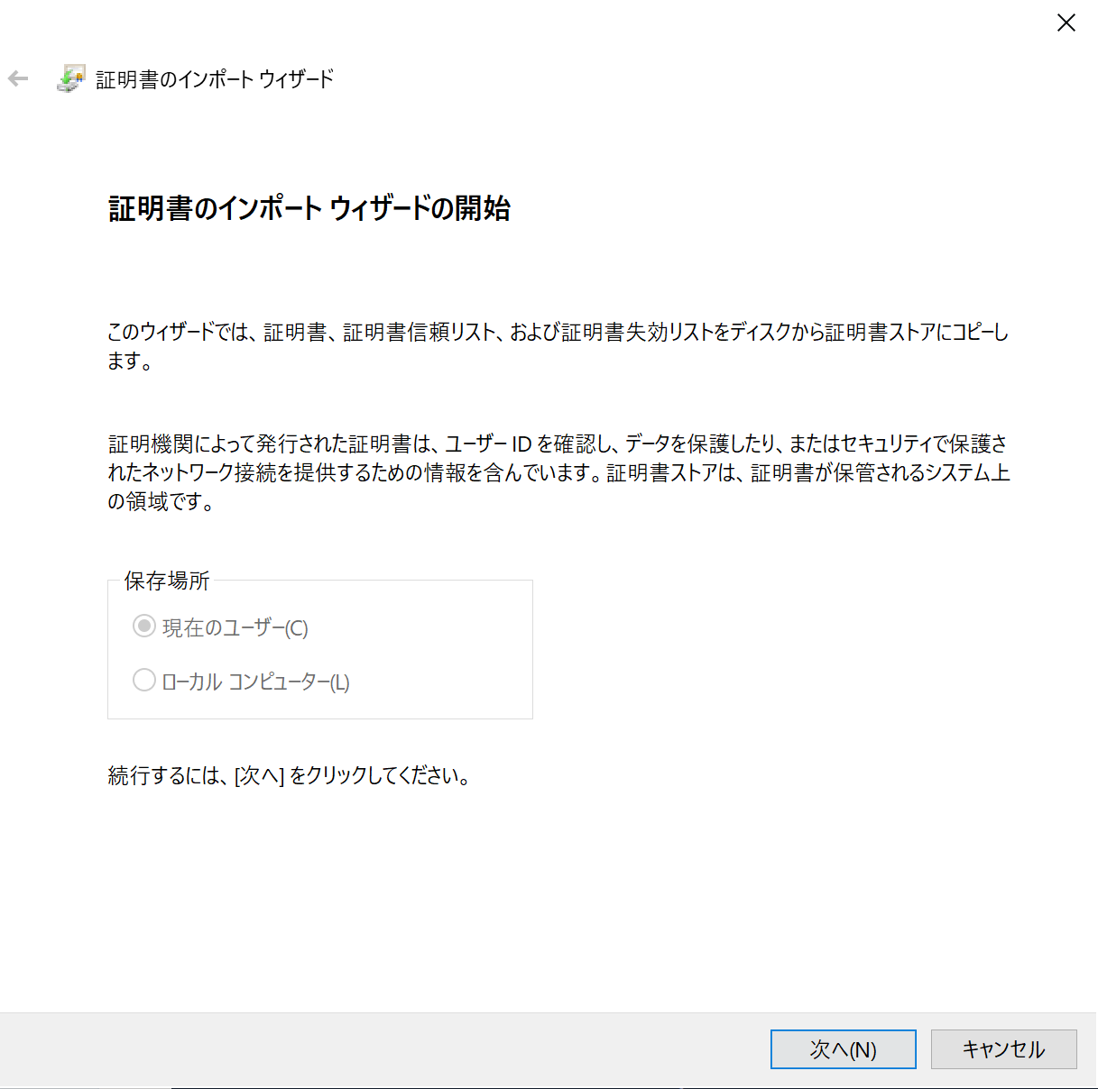The height and width of the screenshot is (1089, 1098).
Task: Click the 保存場所 group label
Action: coord(166,581)
